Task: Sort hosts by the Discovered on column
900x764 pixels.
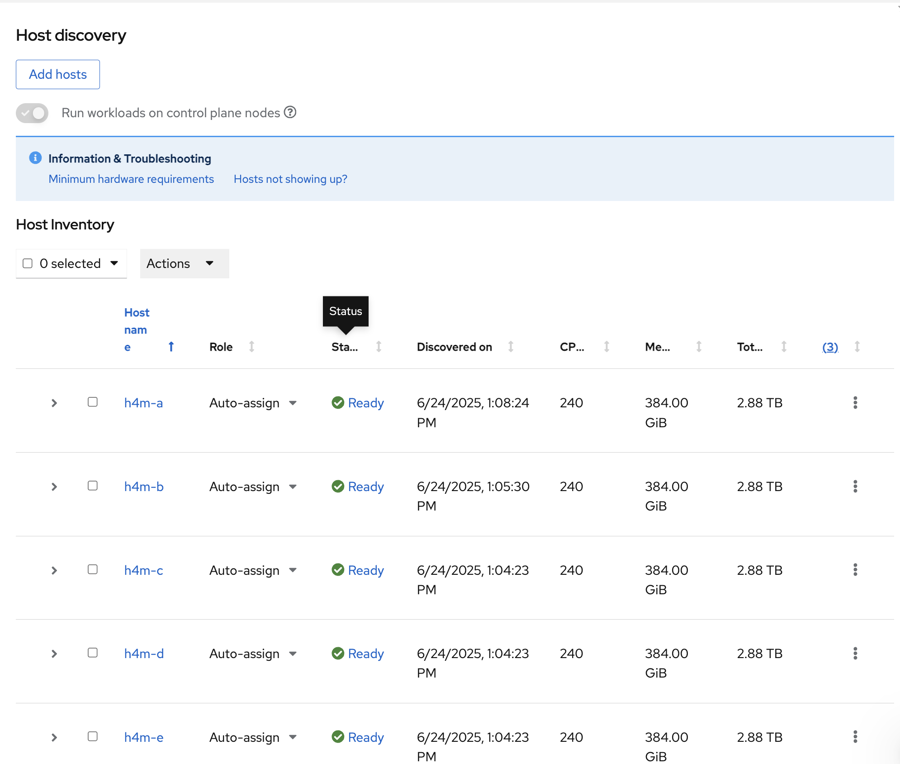Action: [x=511, y=347]
